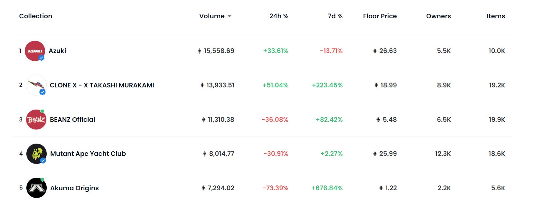This screenshot has height=206, width=555.
Task: Sort by the Owners column header
Action: [438, 16]
